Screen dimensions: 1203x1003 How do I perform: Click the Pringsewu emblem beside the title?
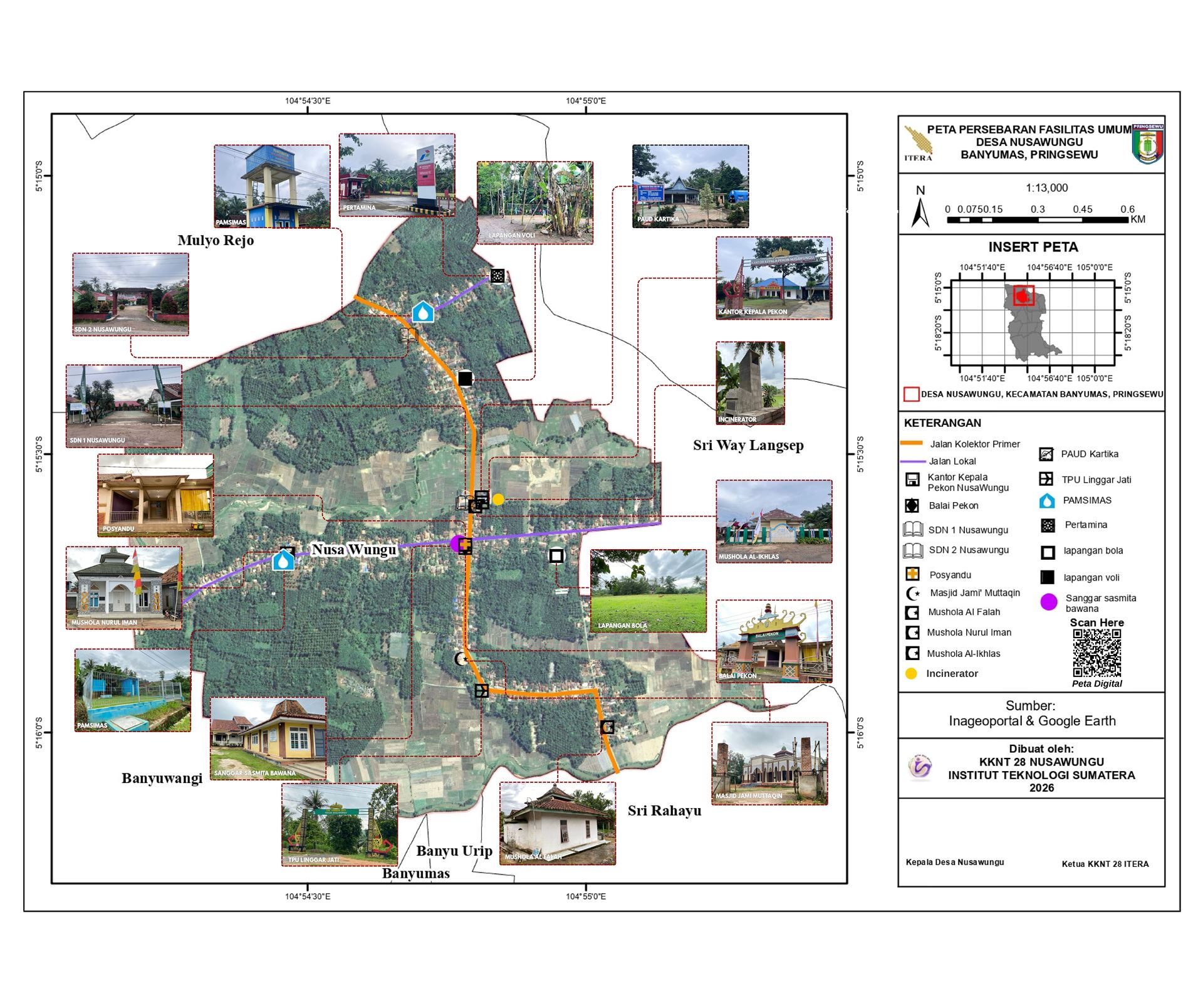click(1148, 144)
